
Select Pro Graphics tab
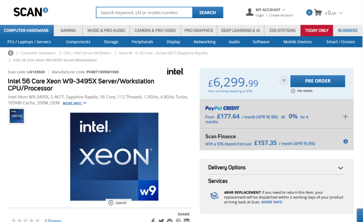[x=199, y=31]
